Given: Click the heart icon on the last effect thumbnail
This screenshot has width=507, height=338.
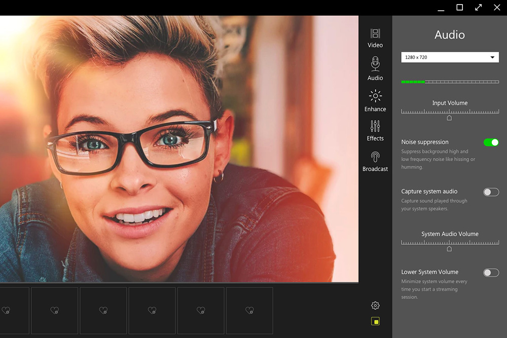Looking at the screenshot, I should [x=249, y=310].
